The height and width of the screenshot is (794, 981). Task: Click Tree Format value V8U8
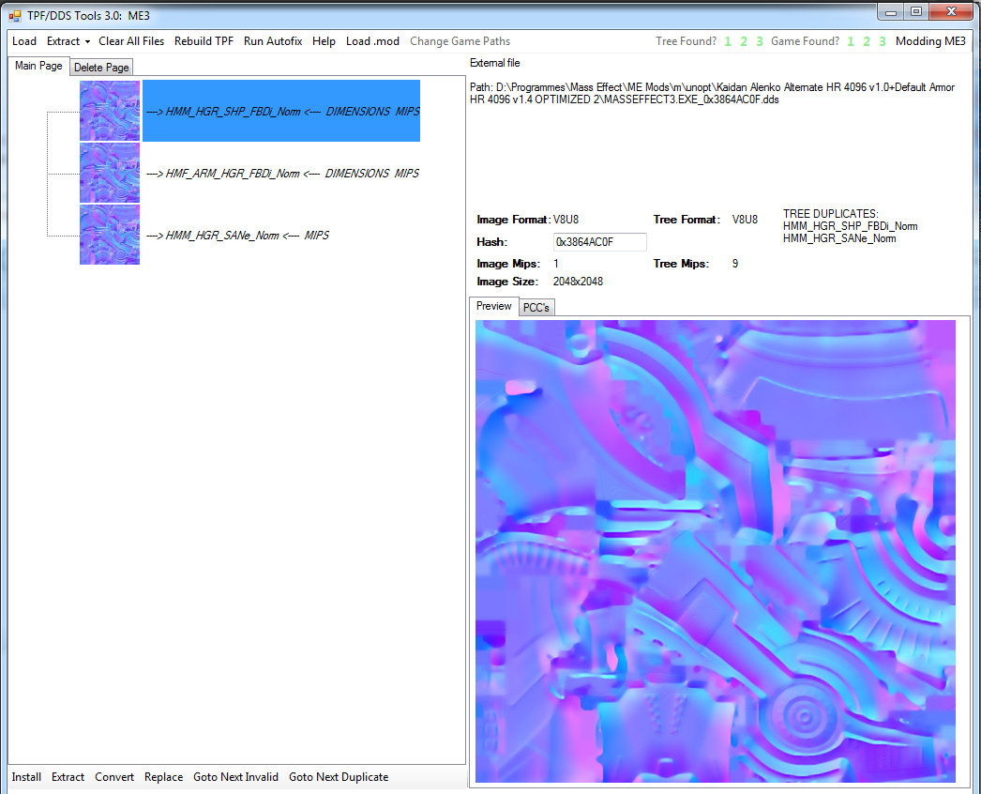[745, 220]
